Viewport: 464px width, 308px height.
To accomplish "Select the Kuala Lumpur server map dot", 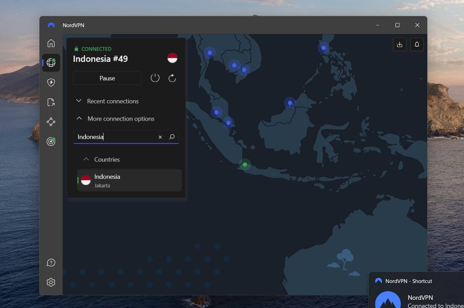I will coord(216,112).
